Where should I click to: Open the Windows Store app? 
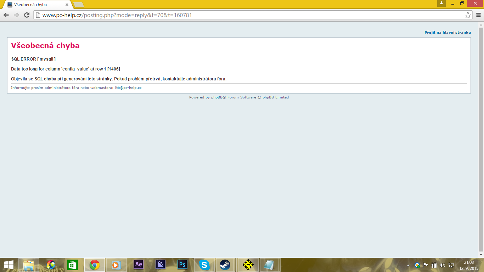(73, 265)
